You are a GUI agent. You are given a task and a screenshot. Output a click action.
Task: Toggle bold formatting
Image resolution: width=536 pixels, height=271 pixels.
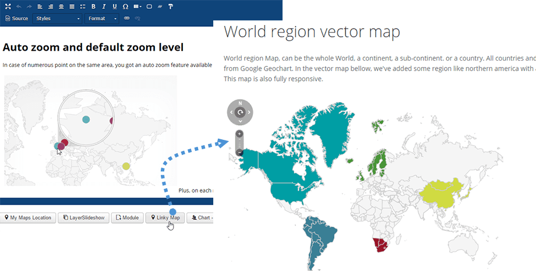coord(93,6)
